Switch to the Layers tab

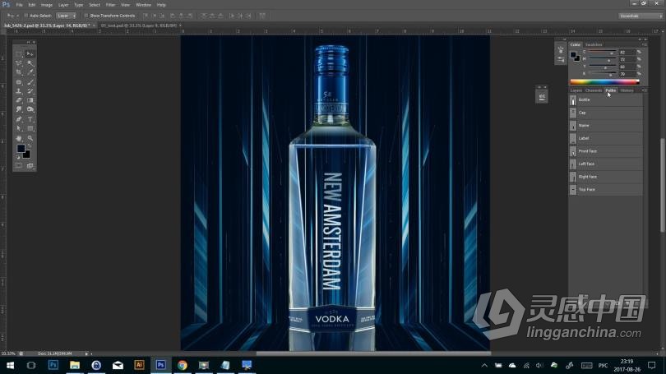click(x=576, y=90)
